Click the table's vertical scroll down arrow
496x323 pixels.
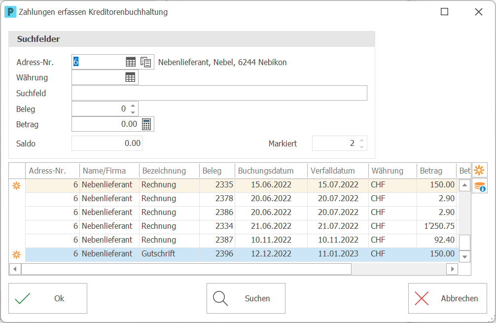pyautogui.click(x=464, y=256)
